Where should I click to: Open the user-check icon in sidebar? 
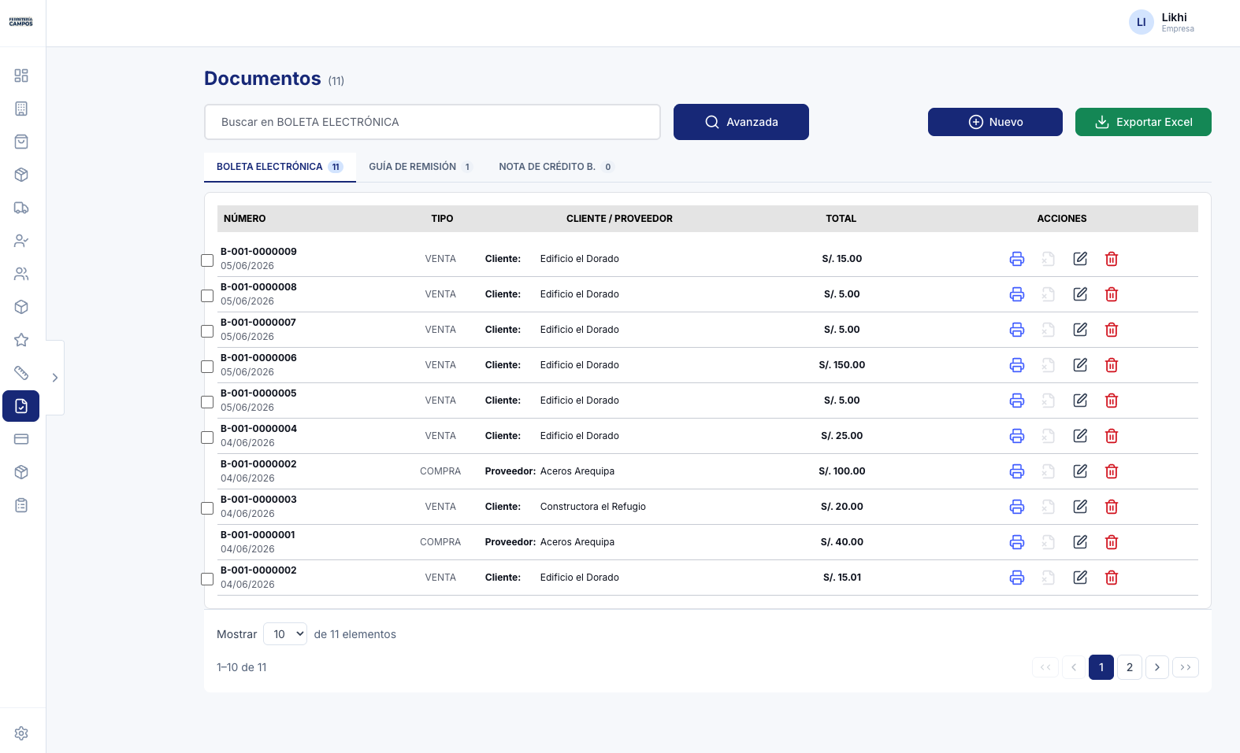pyautogui.click(x=21, y=241)
